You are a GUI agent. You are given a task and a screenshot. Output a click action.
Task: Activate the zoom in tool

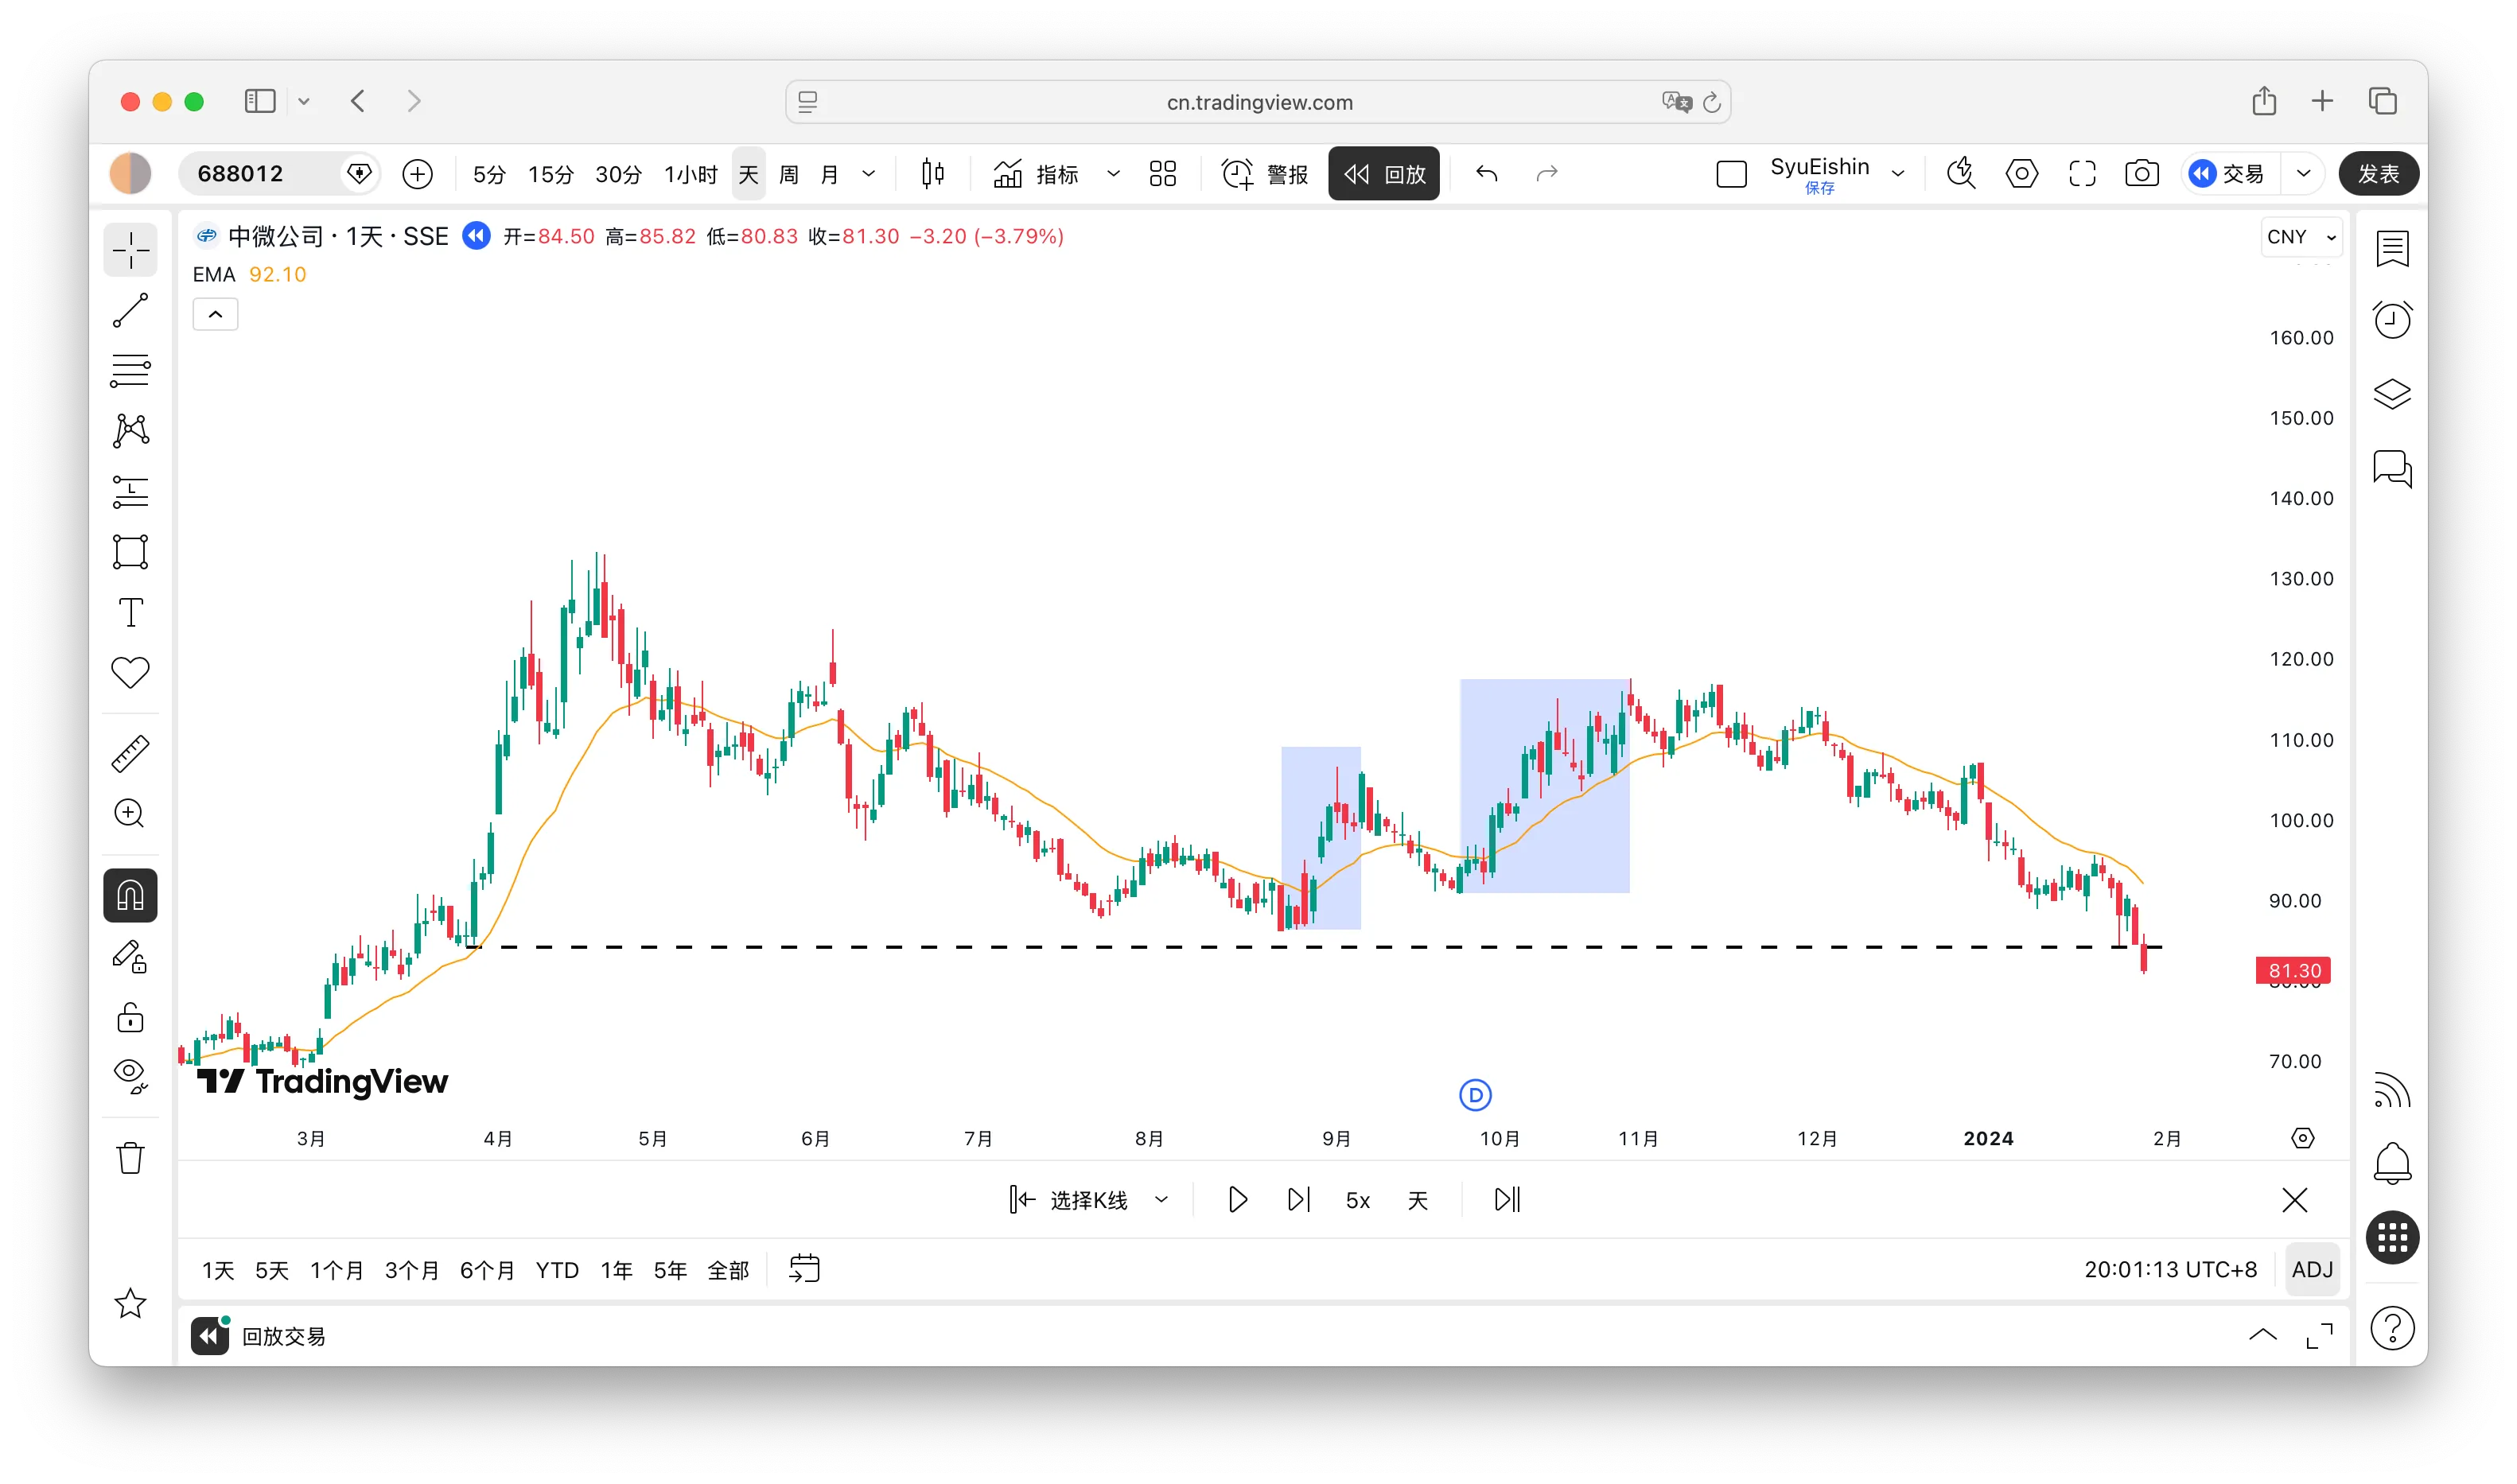click(130, 813)
